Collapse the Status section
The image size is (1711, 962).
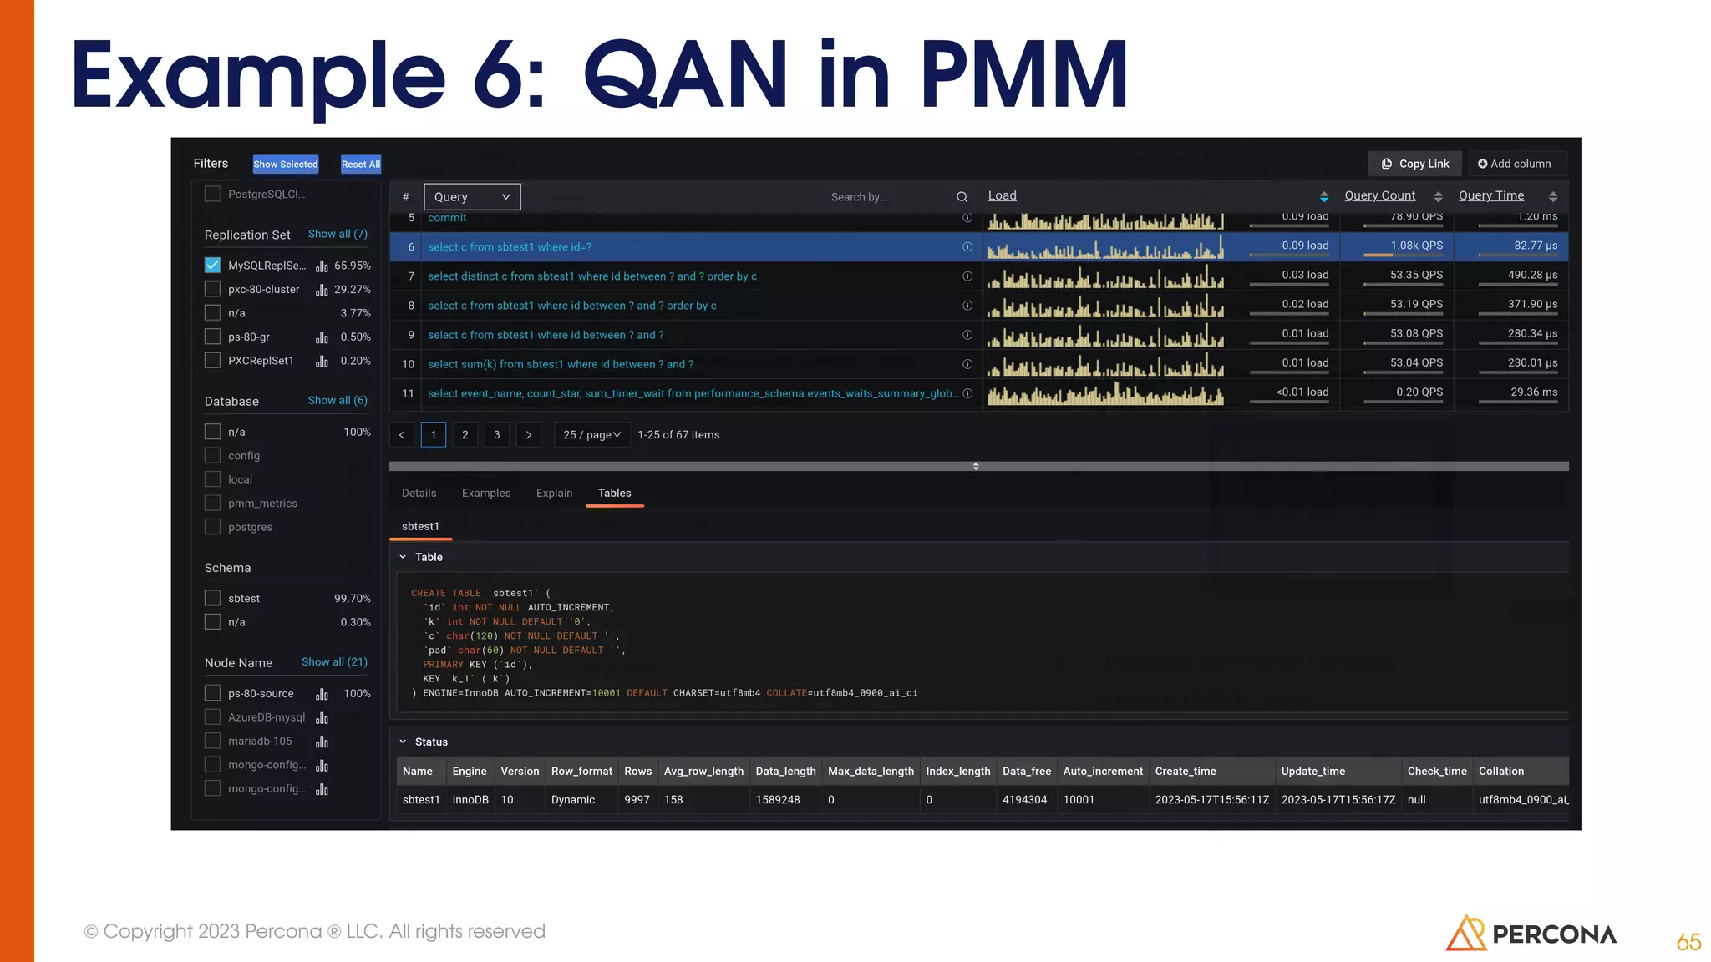[403, 742]
